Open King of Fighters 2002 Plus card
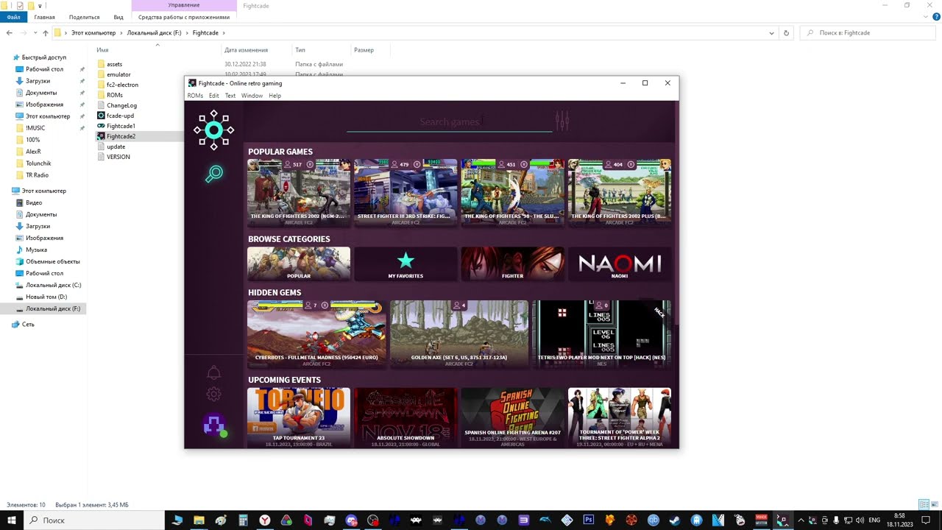 coord(619,192)
